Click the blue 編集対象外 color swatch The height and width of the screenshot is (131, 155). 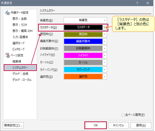pos(83,41)
